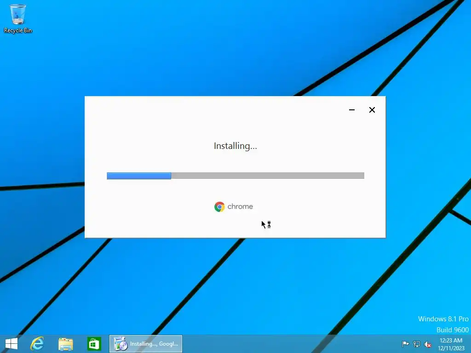Image resolution: width=471 pixels, height=353 pixels.
Task: Minimize the Chrome installer window
Action: 352,110
